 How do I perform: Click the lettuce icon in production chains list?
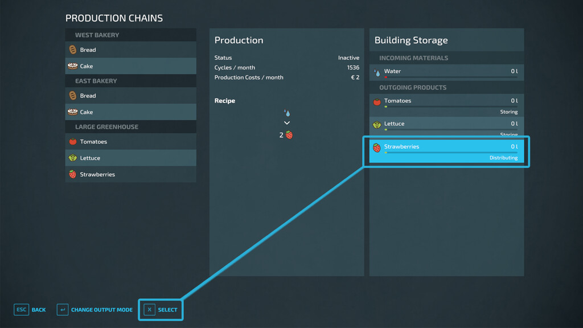(x=72, y=158)
